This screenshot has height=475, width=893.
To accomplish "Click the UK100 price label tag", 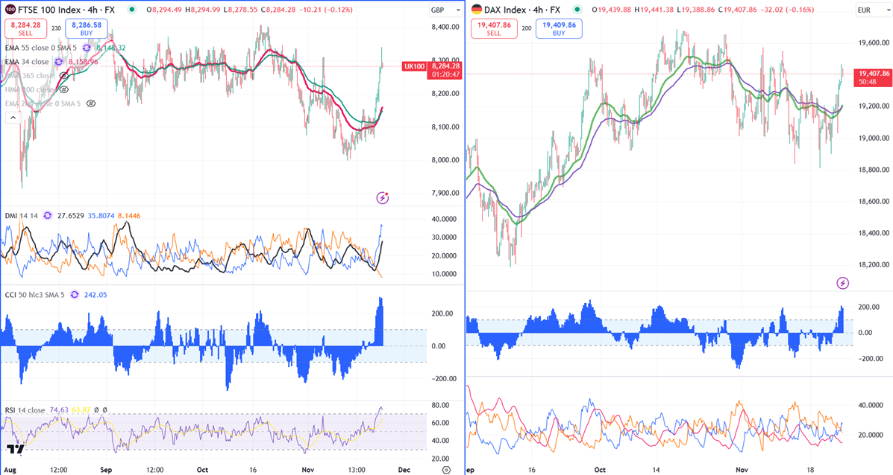I will (x=414, y=66).
